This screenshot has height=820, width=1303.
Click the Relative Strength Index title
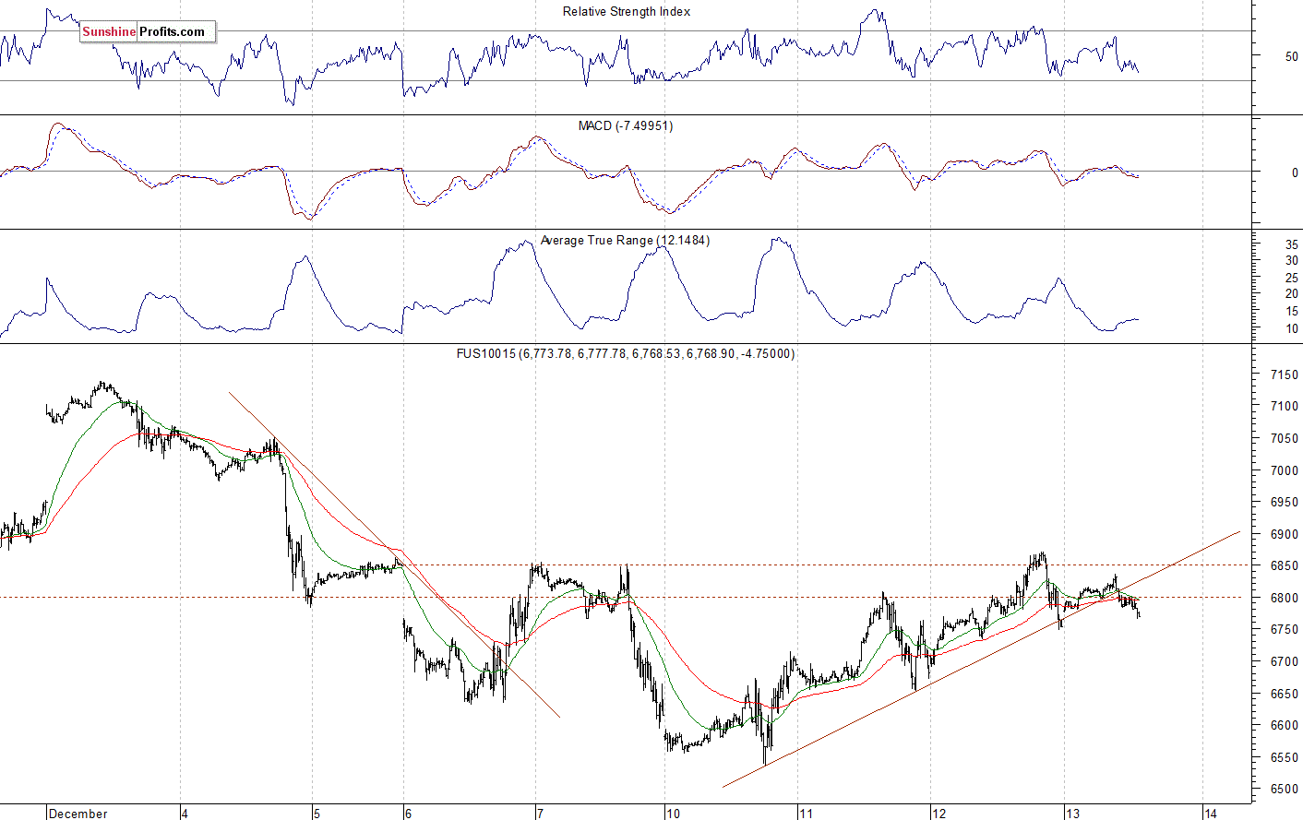tap(627, 12)
